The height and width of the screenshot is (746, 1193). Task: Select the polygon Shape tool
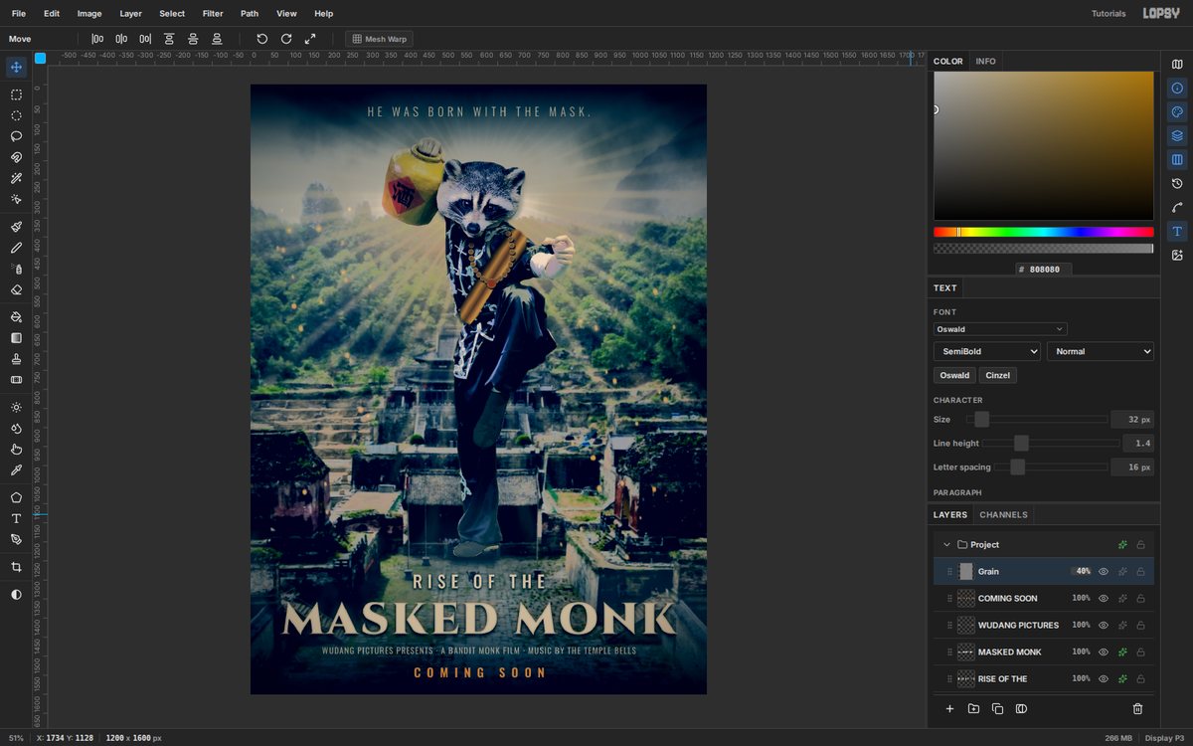[16, 497]
